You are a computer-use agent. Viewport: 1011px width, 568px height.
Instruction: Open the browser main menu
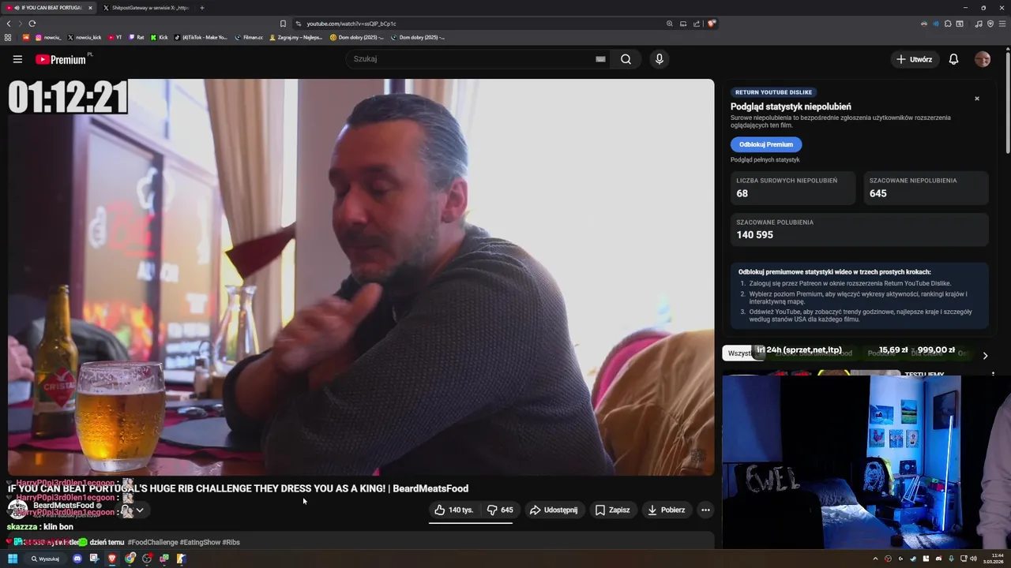coord(1002,24)
